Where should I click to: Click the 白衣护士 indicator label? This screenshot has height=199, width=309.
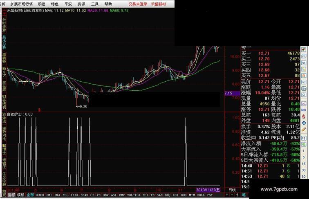[14, 114]
